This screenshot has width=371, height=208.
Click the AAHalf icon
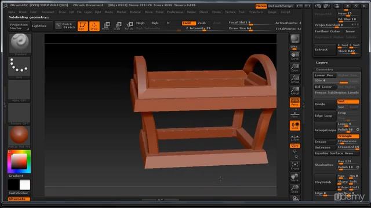[295, 91]
